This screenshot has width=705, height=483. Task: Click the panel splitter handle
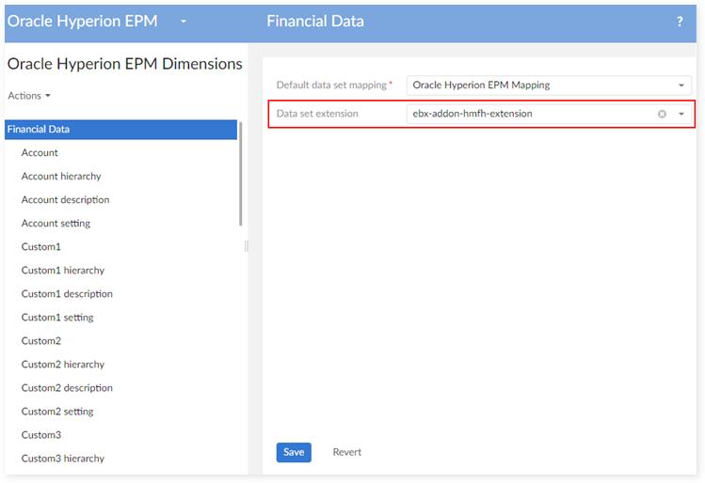tap(247, 246)
